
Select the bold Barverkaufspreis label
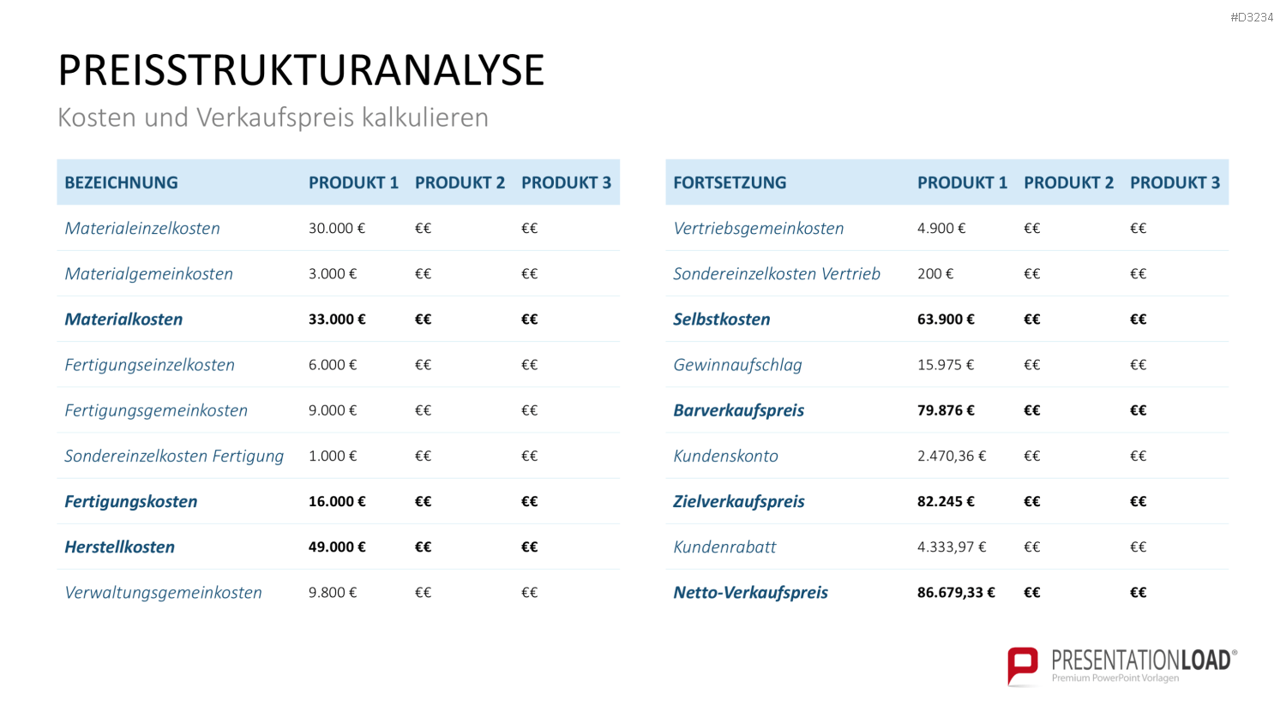point(739,410)
